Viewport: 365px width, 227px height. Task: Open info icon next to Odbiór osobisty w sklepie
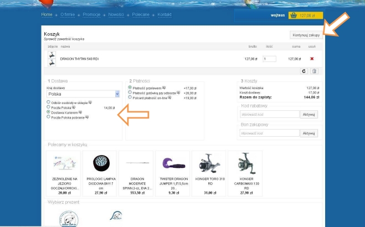pyautogui.click(x=90, y=102)
